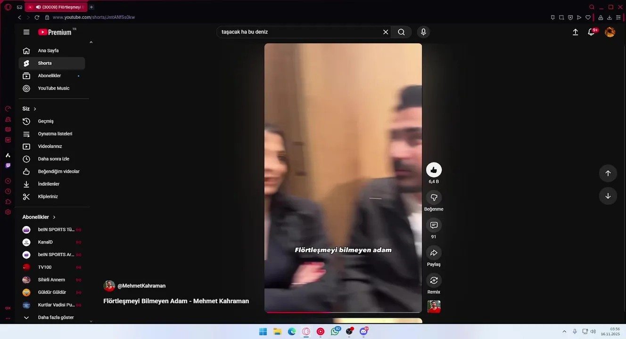Open Ana Sayfa in the sidebar
Viewport: 626px width, 339px height.
[x=52, y=50]
